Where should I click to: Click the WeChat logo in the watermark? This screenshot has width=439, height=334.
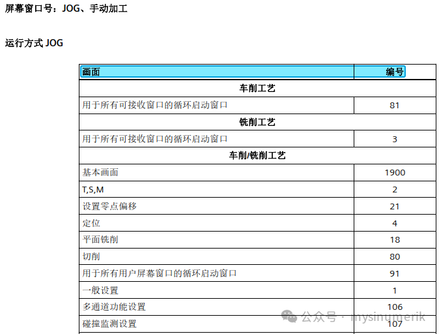290,316
